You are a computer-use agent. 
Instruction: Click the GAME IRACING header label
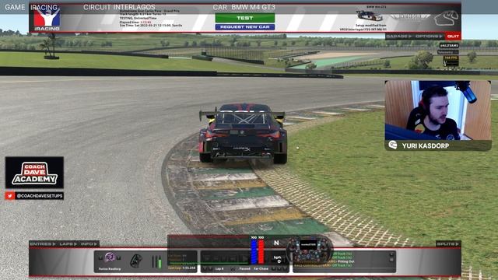click(x=31, y=7)
